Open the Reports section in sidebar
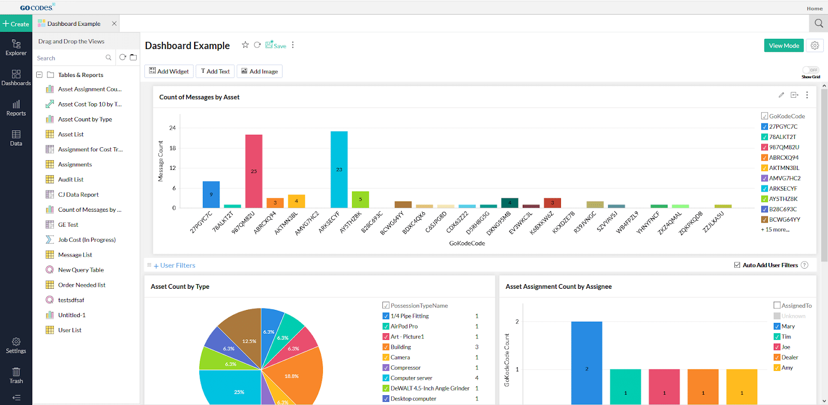This screenshot has width=828, height=405. [16, 108]
